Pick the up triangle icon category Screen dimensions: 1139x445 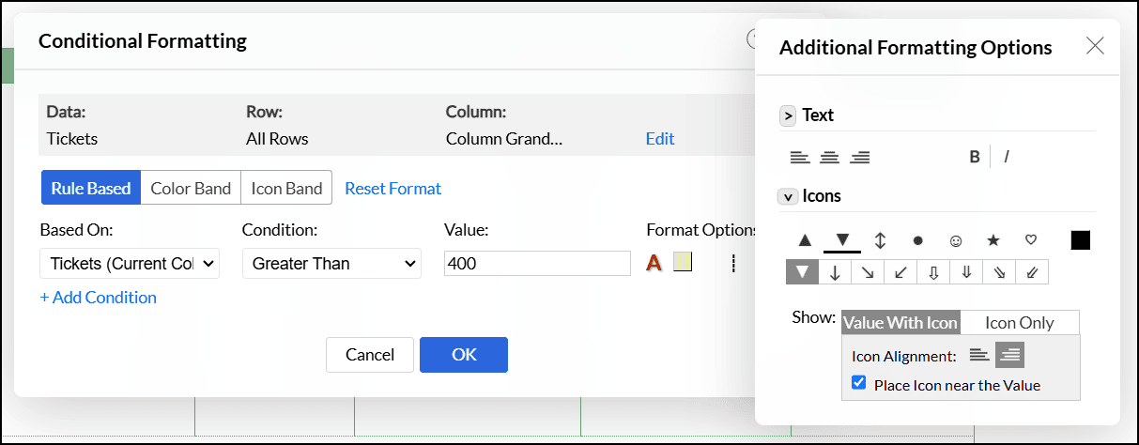805,240
